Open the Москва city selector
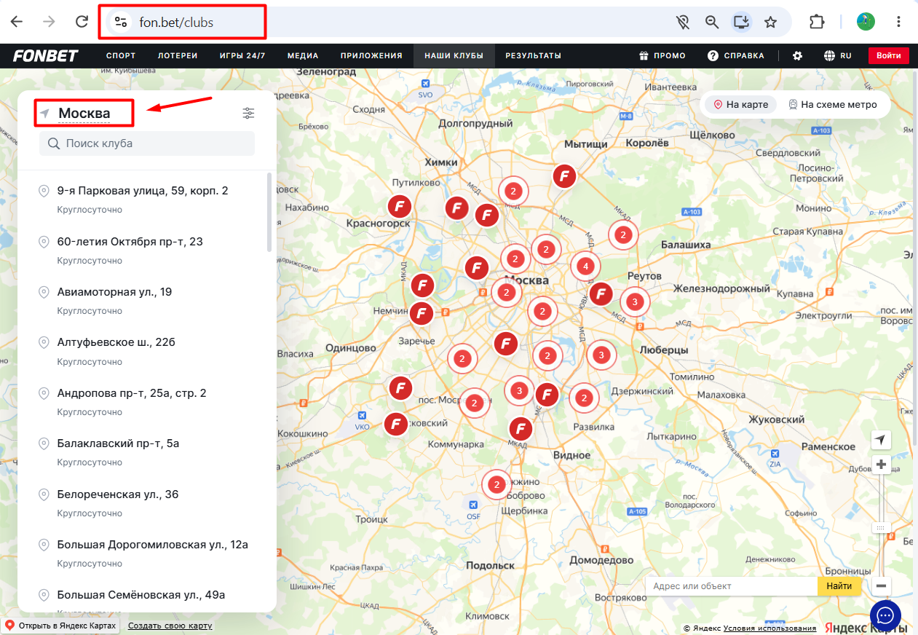Viewport: 918px width, 635px height. 84,114
